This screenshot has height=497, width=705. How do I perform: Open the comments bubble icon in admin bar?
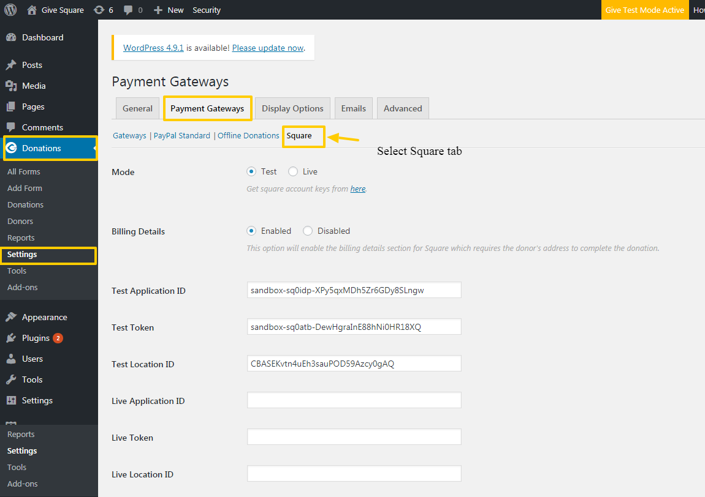[128, 10]
